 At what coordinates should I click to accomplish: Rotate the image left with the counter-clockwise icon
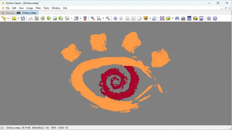[43, 18]
